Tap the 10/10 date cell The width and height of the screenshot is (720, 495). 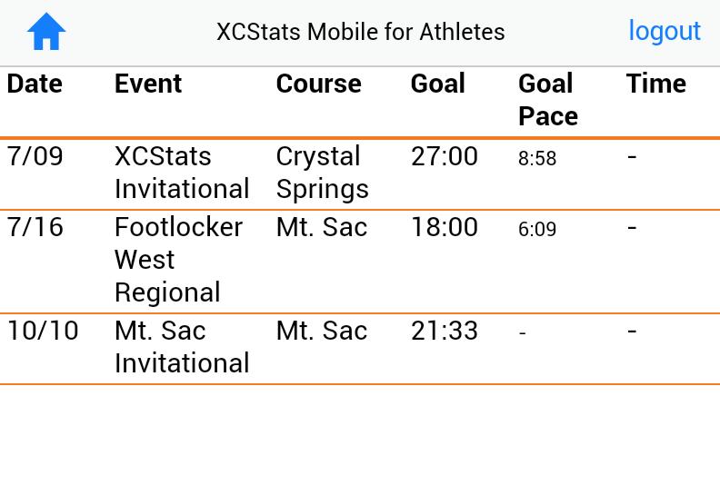(43, 331)
